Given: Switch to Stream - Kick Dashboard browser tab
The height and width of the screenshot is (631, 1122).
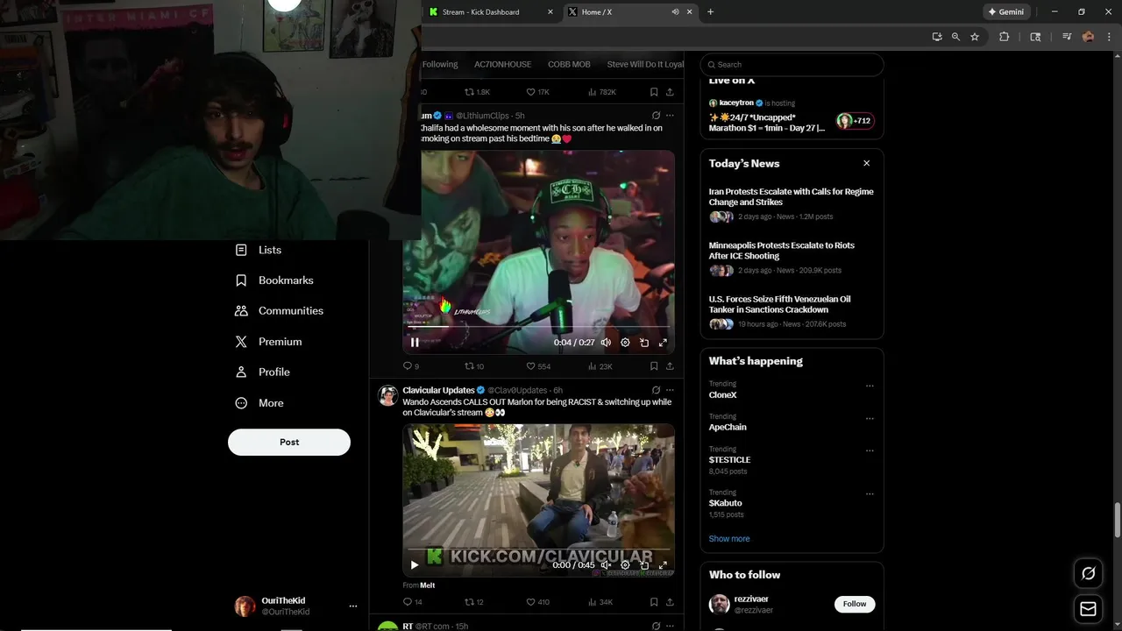Looking at the screenshot, I should click(x=491, y=12).
